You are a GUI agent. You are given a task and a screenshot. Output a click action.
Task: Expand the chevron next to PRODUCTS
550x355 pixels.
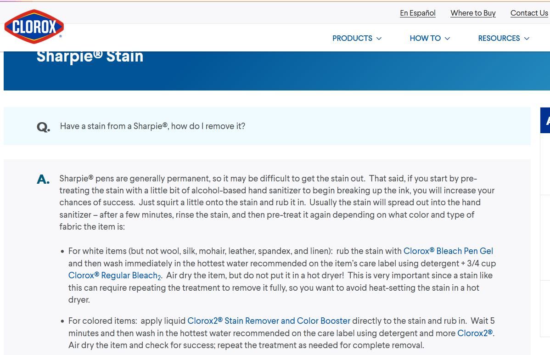coord(379,39)
